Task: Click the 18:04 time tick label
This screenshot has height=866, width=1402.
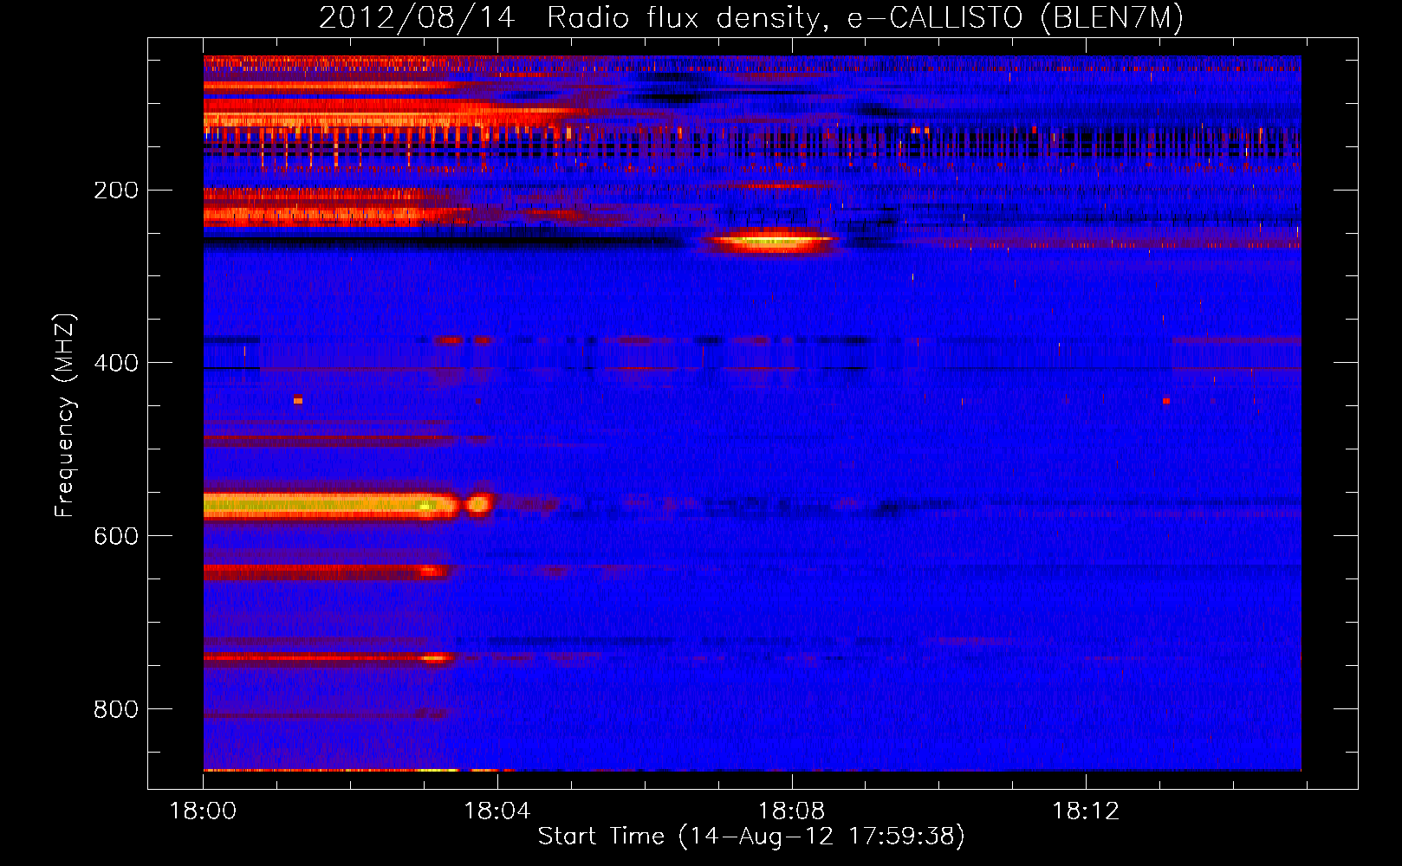Action: pyautogui.click(x=497, y=811)
